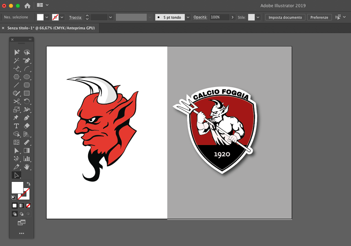351x246 pixels.
Task: Select the Pen tool
Action: coord(27,118)
